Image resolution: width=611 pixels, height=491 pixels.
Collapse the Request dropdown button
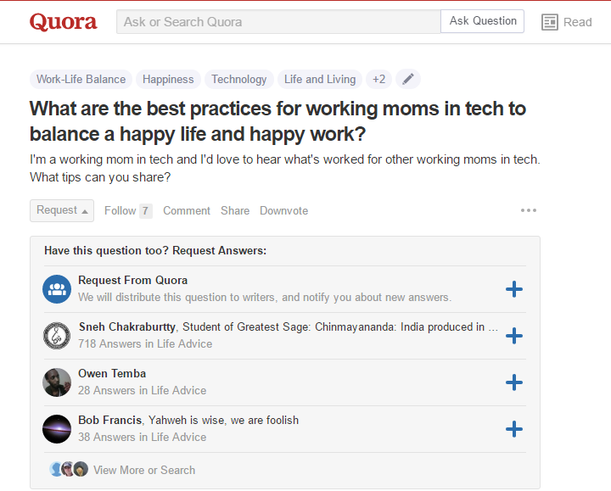pos(62,210)
